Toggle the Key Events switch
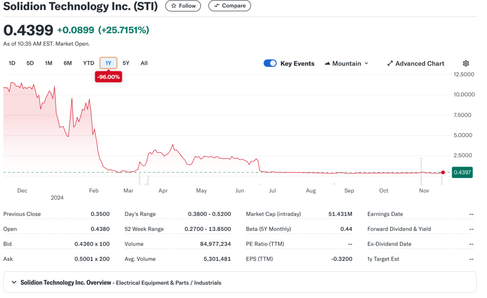Screen dimensions: 487x298 pos(270,63)
